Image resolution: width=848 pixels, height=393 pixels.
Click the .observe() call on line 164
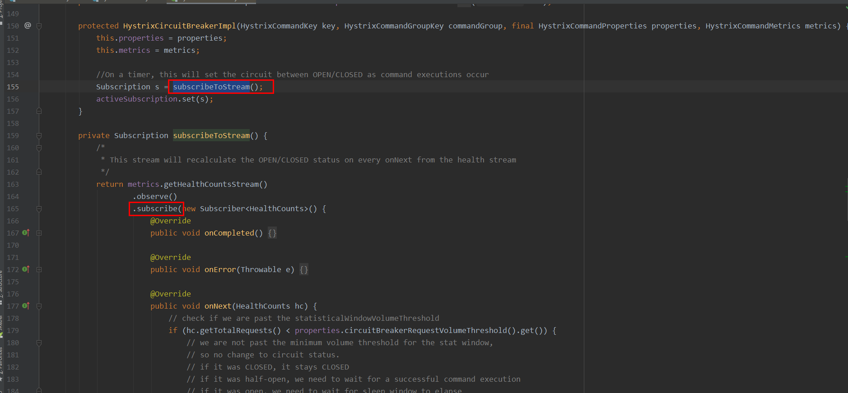click(155, 196)
